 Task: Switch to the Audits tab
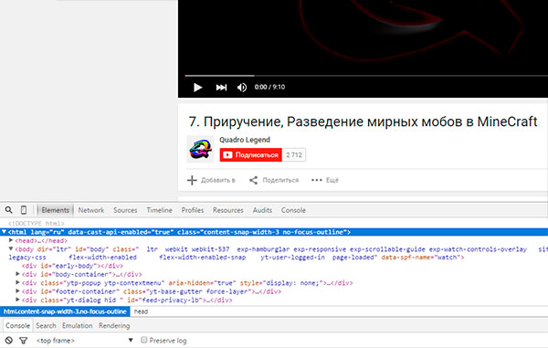[262, 210]
